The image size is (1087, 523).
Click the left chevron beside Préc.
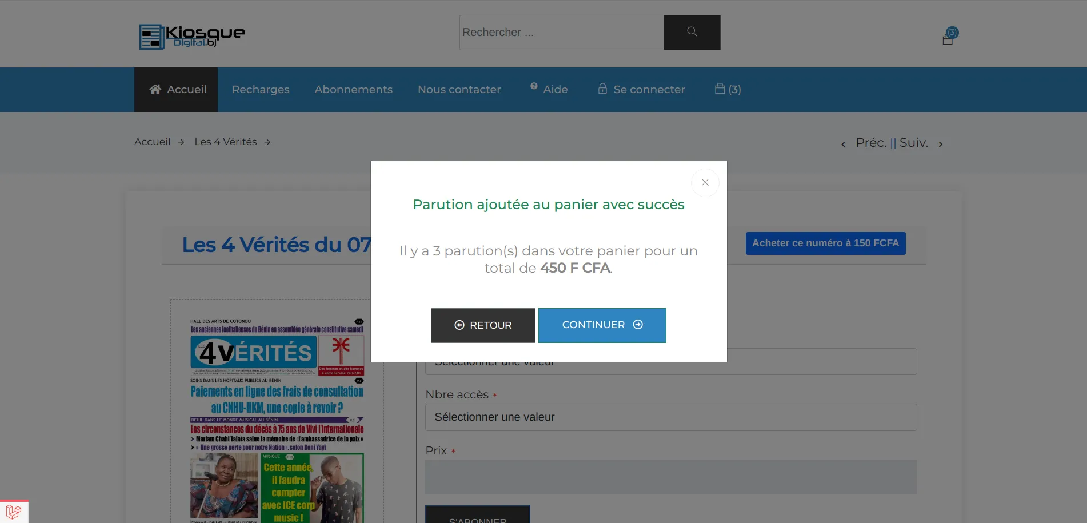click(x=843, y=144)
